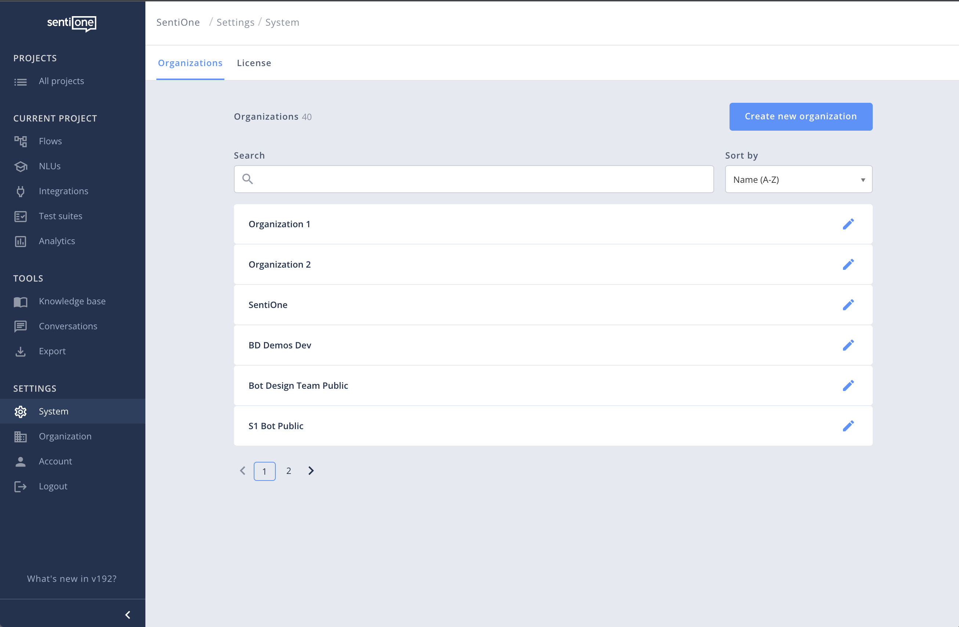Click the Analytics chart icon

pyautogui.click(x=21, y=242)
